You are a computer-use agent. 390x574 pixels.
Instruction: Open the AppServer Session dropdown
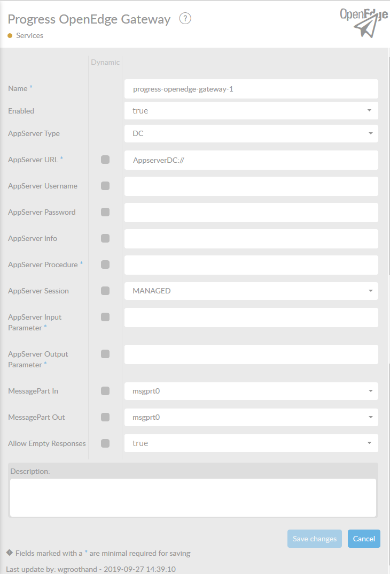(x=251, y=291)
